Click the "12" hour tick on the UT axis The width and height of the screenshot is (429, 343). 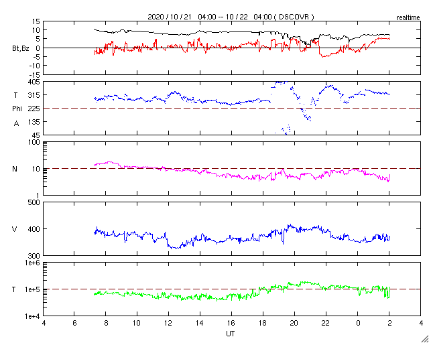pyautogui.click(x=168, y=324)
